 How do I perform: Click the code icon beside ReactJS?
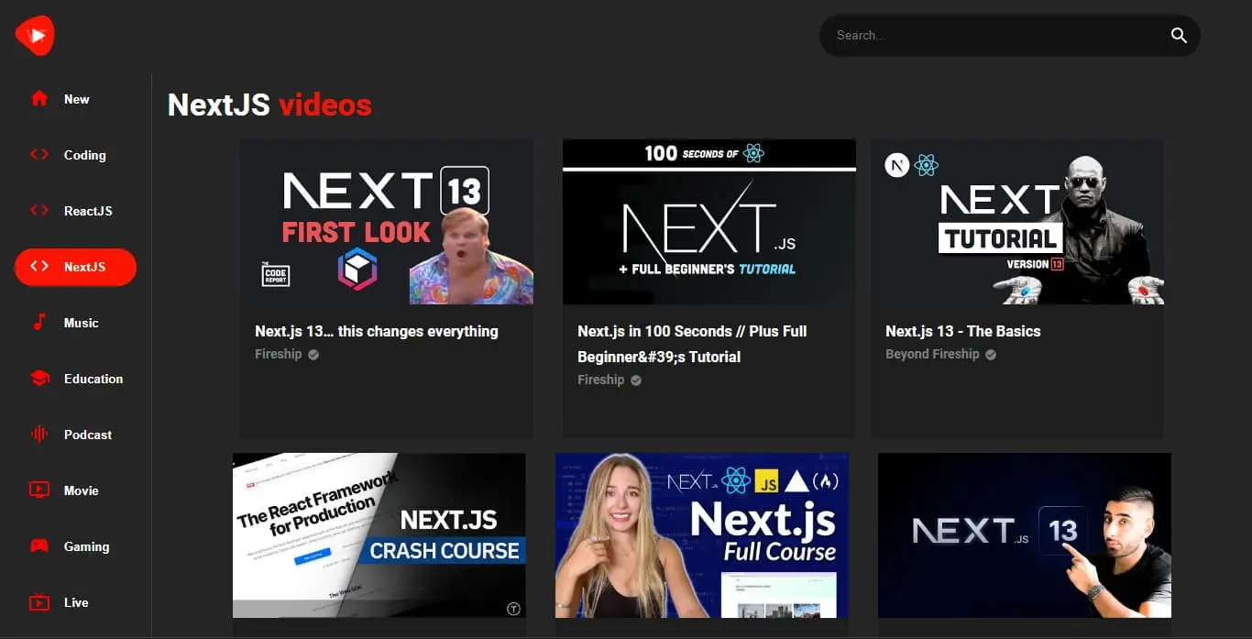[39, 210]
